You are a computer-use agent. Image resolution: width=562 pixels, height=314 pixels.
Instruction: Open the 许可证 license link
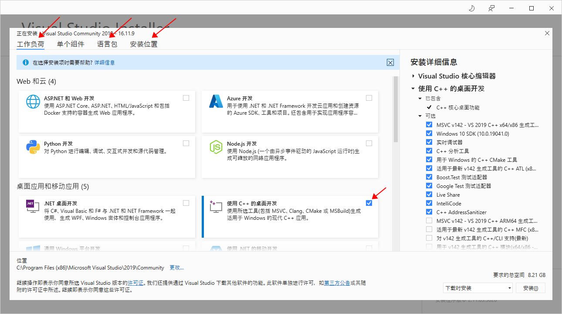pyautogui.click(x=135, y=283)
